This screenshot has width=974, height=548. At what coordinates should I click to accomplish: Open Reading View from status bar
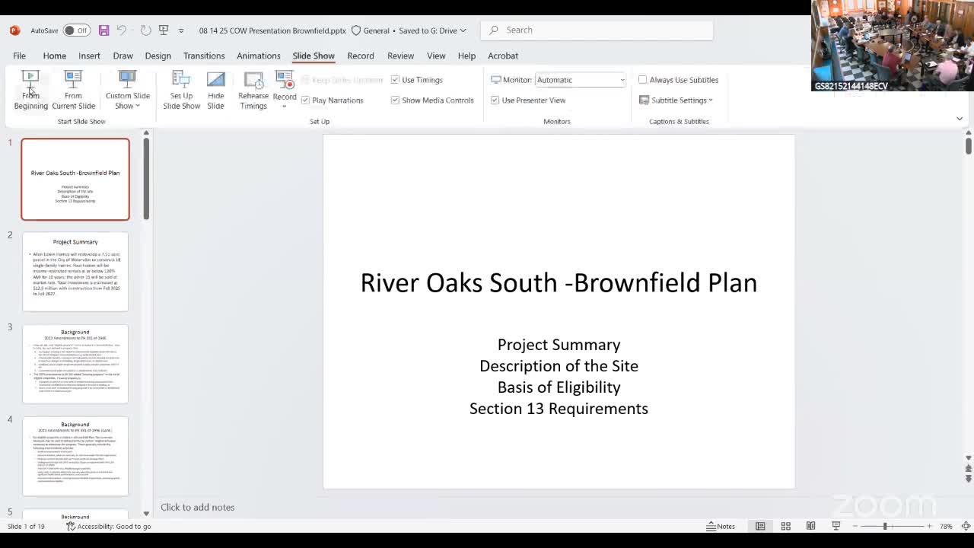(x=810, y=526)
